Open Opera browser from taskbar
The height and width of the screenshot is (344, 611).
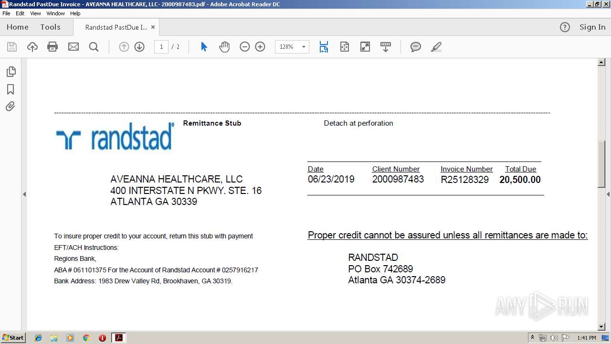coord(102,338)
